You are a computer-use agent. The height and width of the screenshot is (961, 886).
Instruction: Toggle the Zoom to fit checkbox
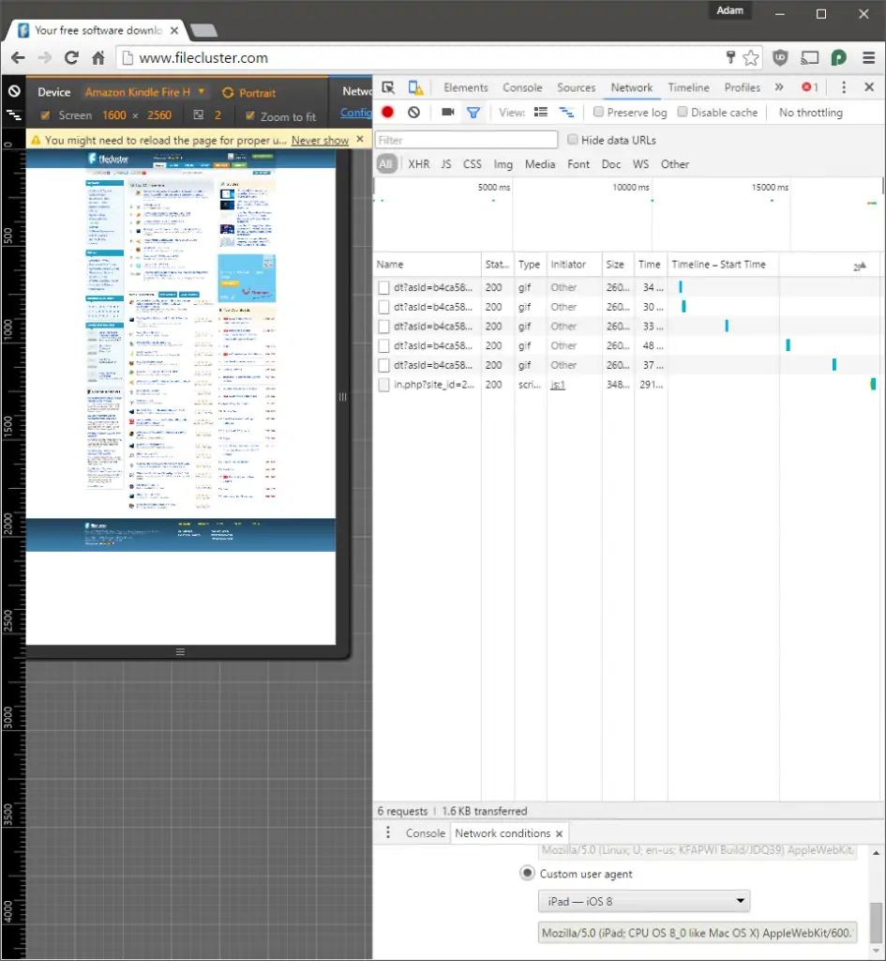[249, 115]
